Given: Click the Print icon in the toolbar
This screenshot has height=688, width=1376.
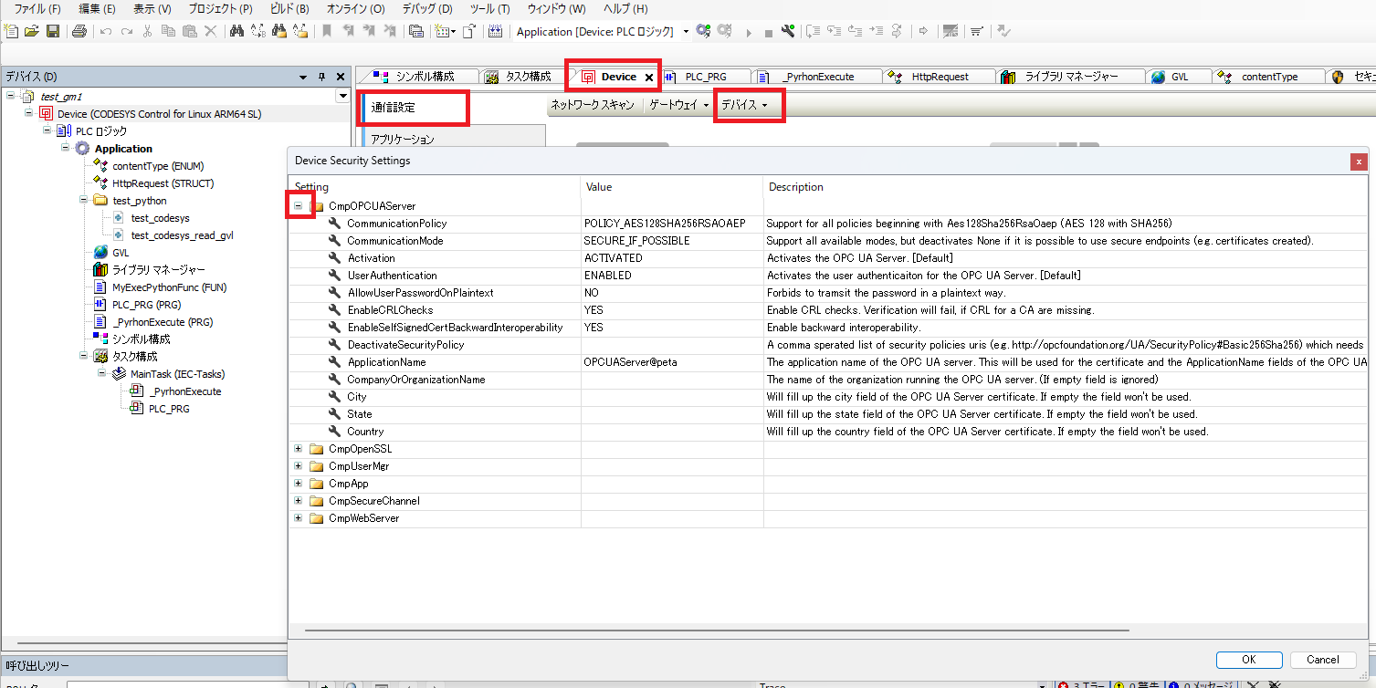Looking at the screenshot, I should point(79,31).
